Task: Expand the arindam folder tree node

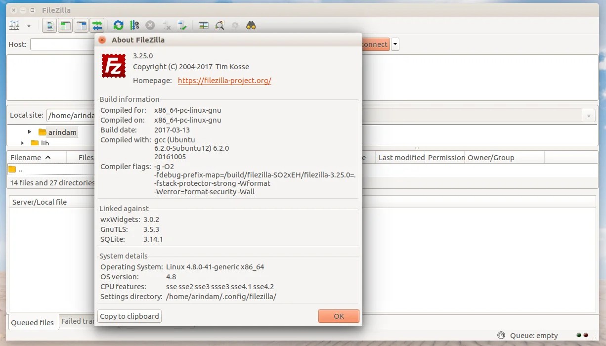Action: tap(30, 132)
